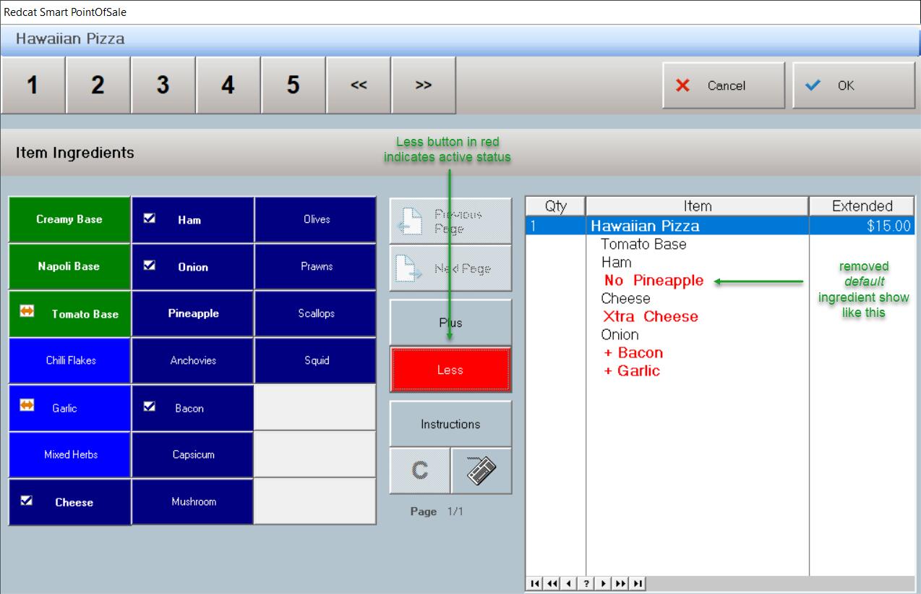Screen dimensions: 921x594
Task: Deactivate the red Less button
Action: coord(450,370)
